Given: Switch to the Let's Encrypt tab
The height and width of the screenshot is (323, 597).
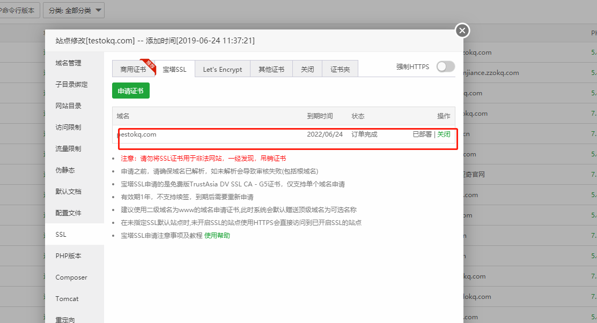Looking at the screenshot, I should point(223,69).
